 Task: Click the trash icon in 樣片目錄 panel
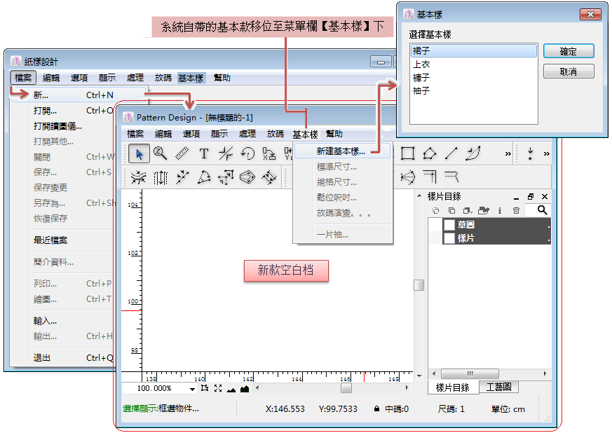click(x=517, y=210)
